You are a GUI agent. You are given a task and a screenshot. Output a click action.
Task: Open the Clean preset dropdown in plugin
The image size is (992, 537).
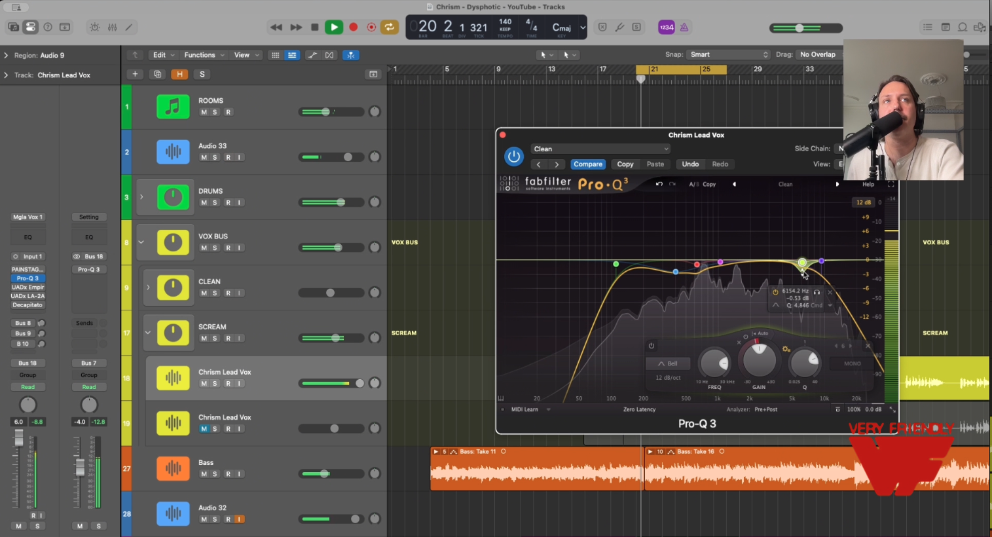[x=600, y=149]
